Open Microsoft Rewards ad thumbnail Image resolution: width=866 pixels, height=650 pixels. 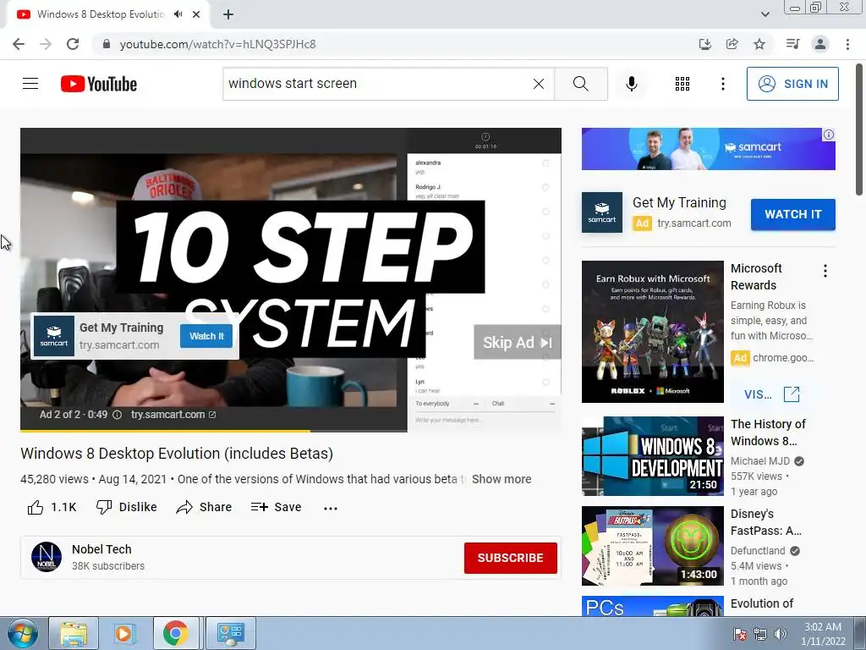[652, 332]
